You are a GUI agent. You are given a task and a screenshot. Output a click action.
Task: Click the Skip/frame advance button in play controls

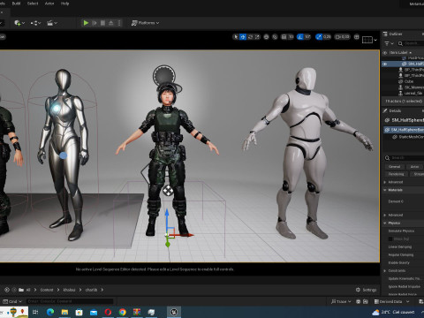click(95, 23)
